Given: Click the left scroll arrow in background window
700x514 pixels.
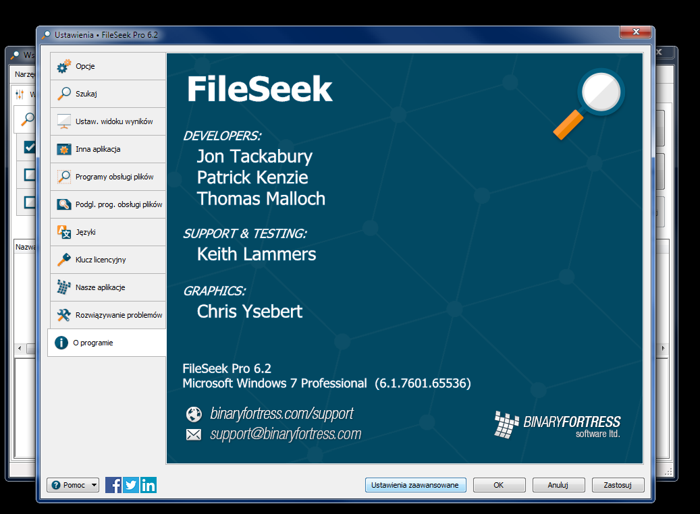Looking at the screenshot, I should 19,348.
